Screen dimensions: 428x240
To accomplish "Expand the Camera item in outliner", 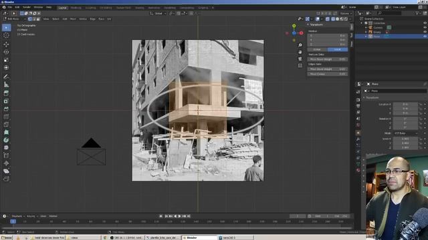I will tap(366, 27).
